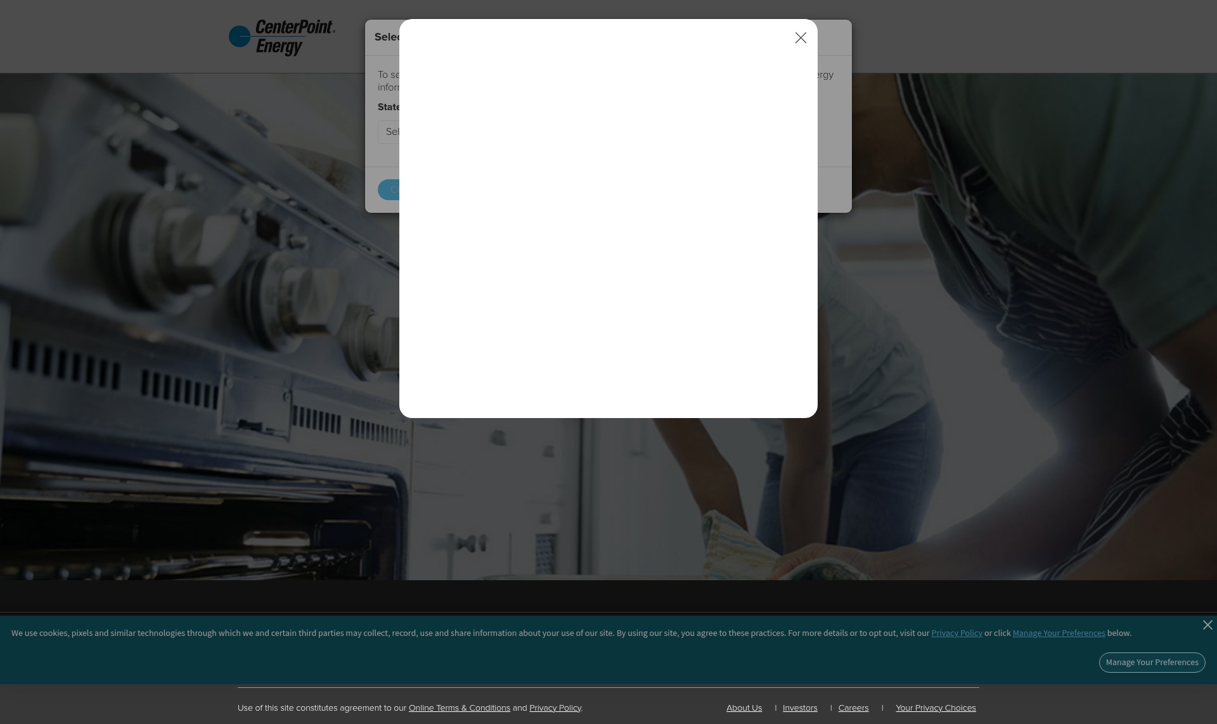
Task: Go to About Us page
Action: [x=744, y=708]
